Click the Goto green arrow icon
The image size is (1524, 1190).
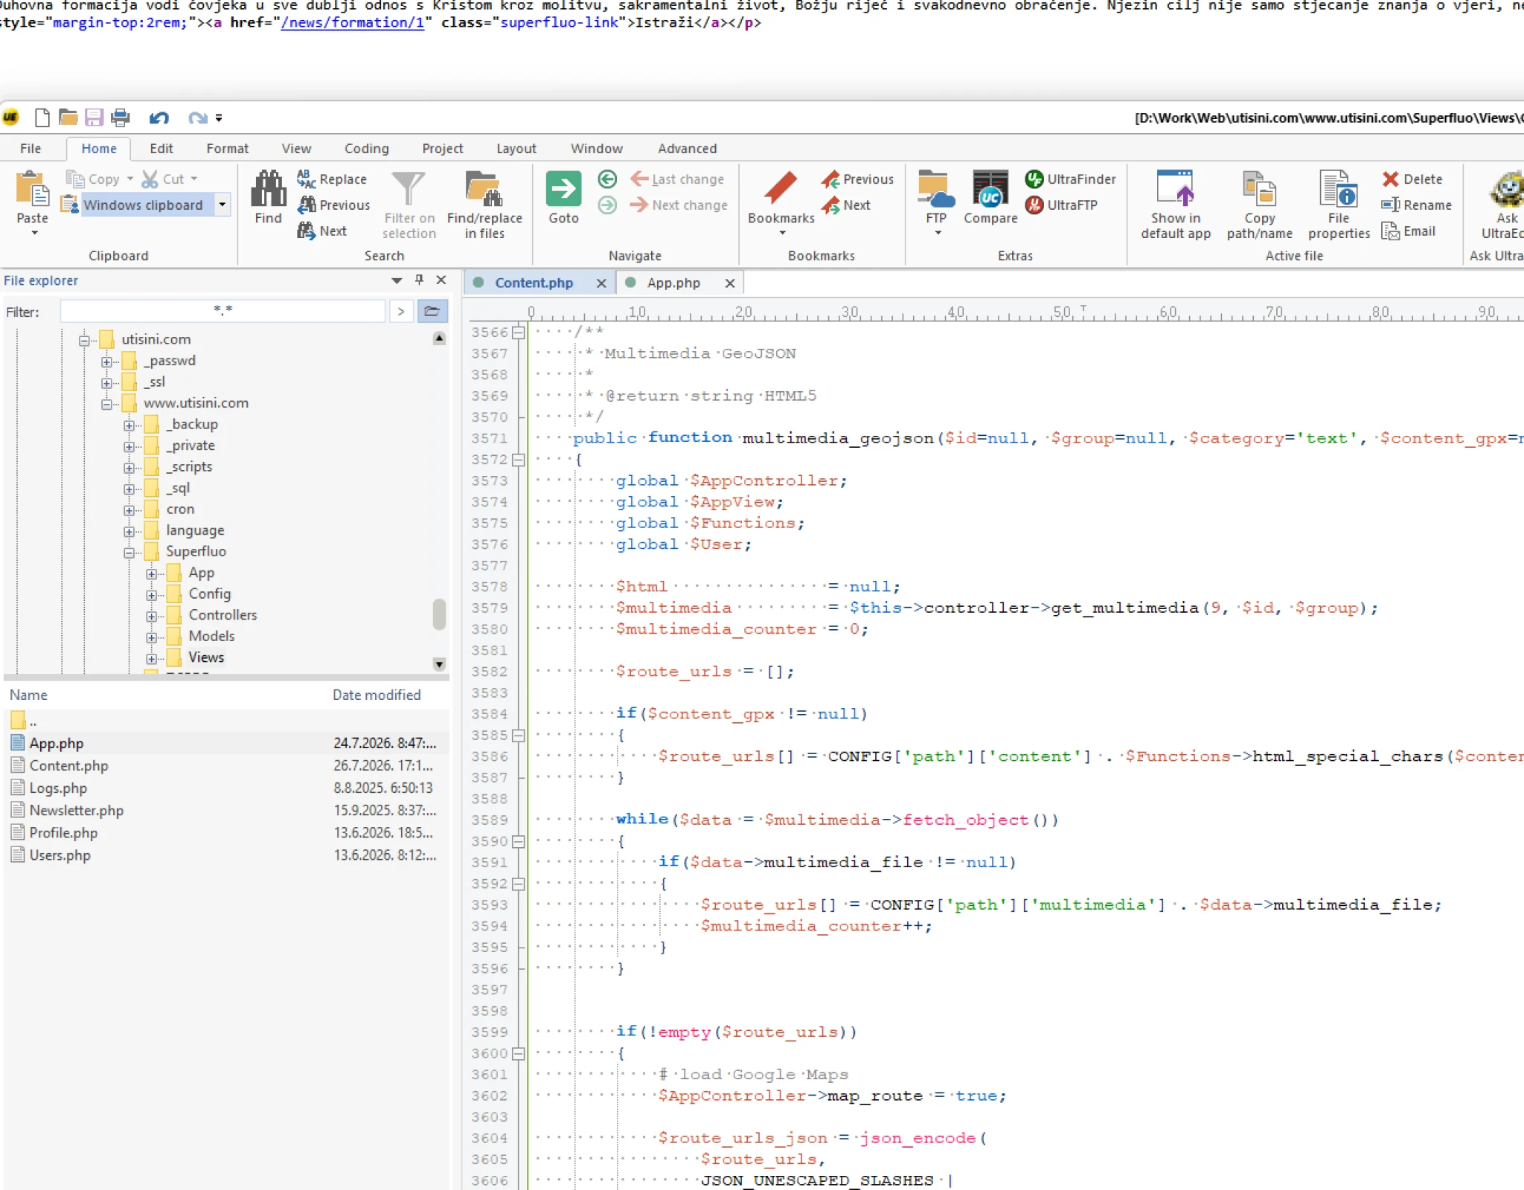563,189
